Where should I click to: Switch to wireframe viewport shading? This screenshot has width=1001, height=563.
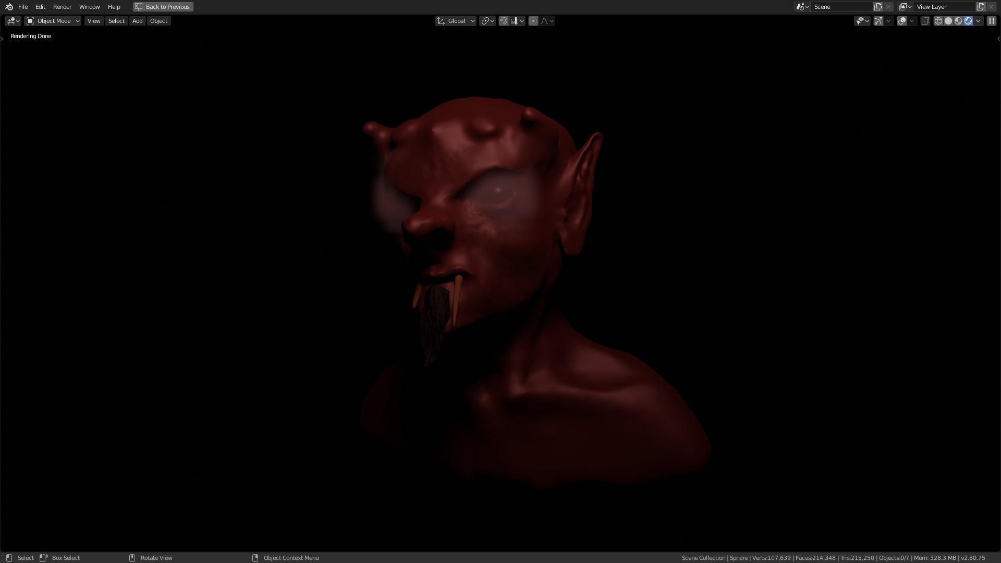(938, 21)
